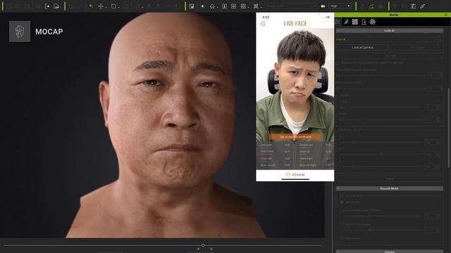Click the fit-to-frame corner-brackets icon
This screenshot has width=451, height=253.
(x=256, y=6)
